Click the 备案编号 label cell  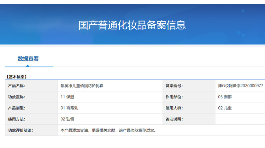click(x=189, y=86)
